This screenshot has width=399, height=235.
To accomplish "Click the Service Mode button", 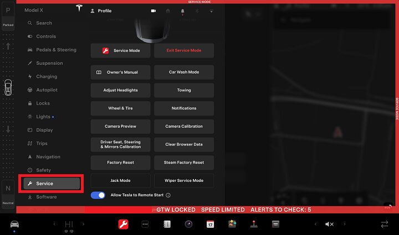I will coord(121,50).
